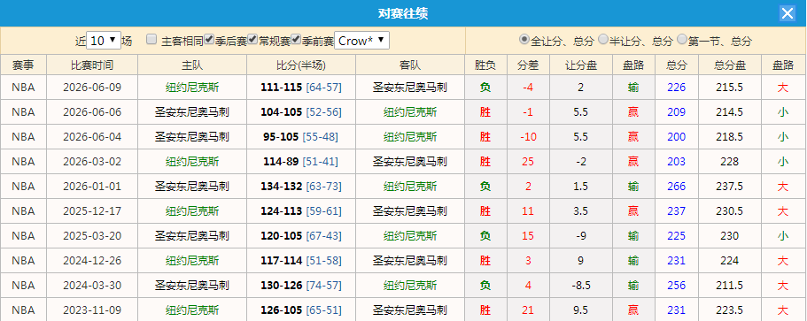Click the handicap value 3.5
Image resolution: width=807 pixels, height=321 pixels.
580,211
